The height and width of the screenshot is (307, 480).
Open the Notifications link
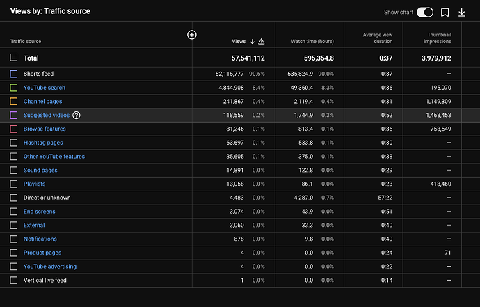40,239
